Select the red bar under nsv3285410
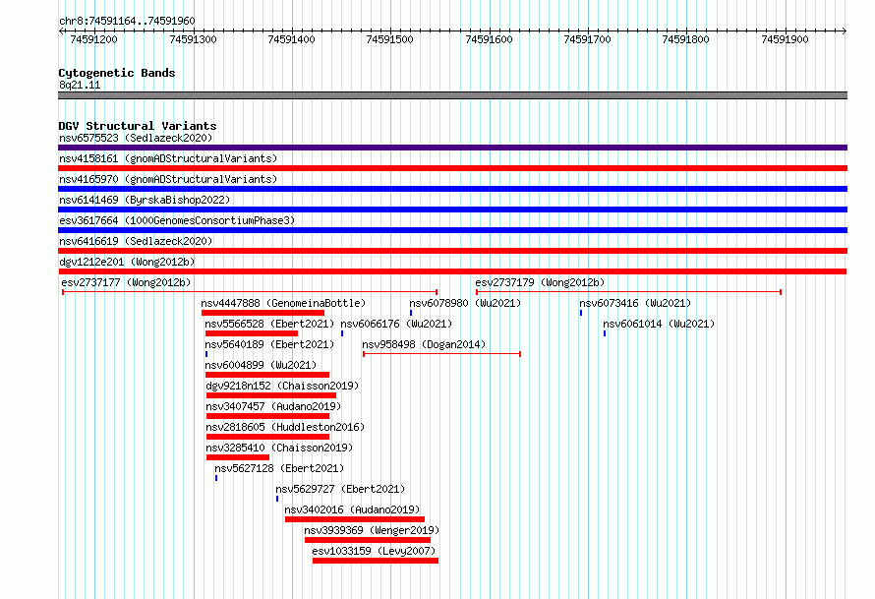875x599 pixels. click(238, 457)
